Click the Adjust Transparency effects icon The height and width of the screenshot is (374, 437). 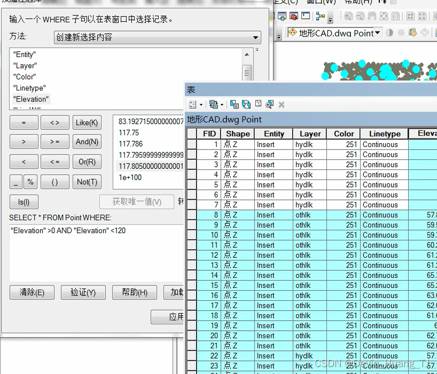(413, 33)
